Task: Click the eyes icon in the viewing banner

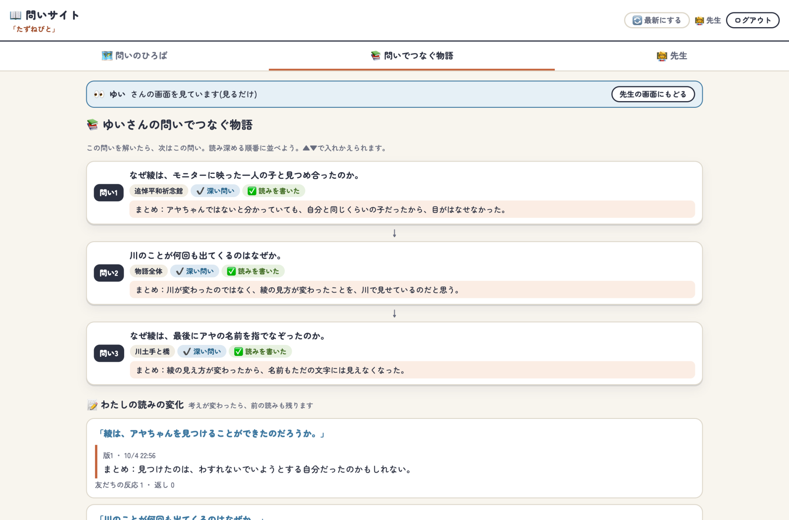Action: [99, 94]
